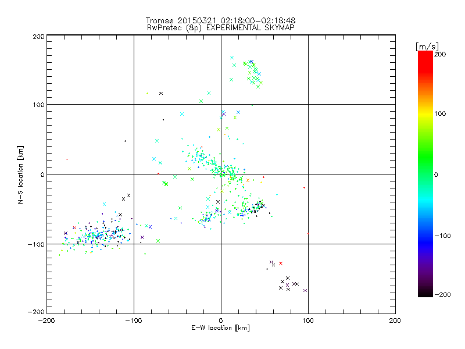Click the y-axis tick label "200" at top

point(39,37)
